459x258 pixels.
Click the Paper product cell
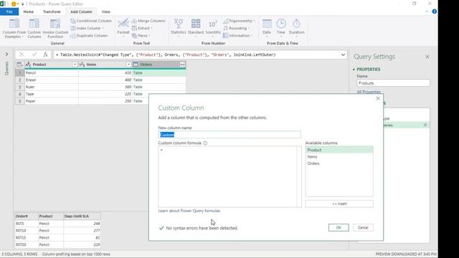coord(52,101)
